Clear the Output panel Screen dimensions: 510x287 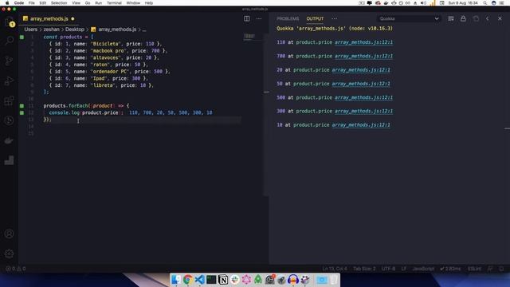(451, 18)
